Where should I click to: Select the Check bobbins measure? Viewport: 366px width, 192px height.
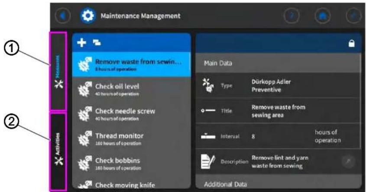click(132, 164)
